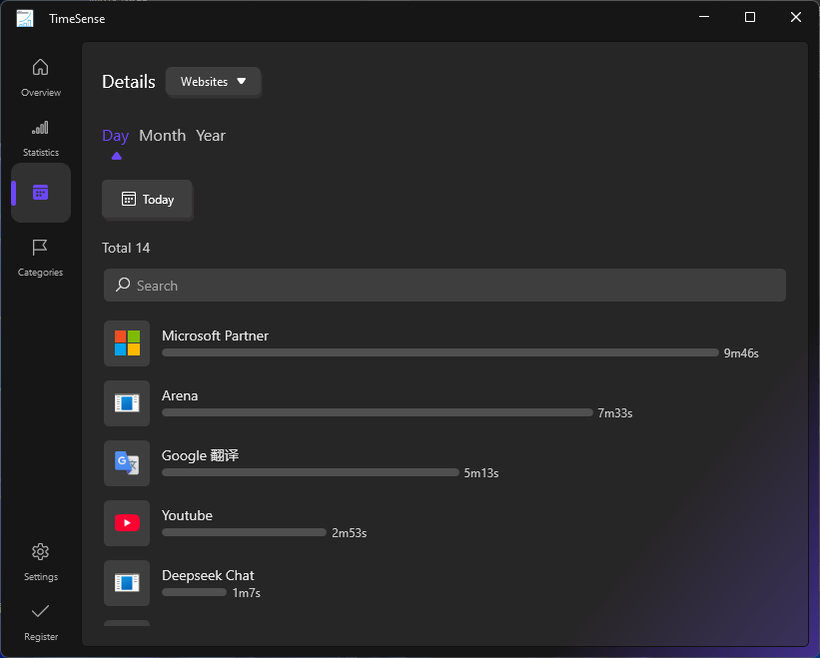This screenshot has height=658, width=820.
Task: Select the Details calendar icon in sidebar
Action: [41, 193]
